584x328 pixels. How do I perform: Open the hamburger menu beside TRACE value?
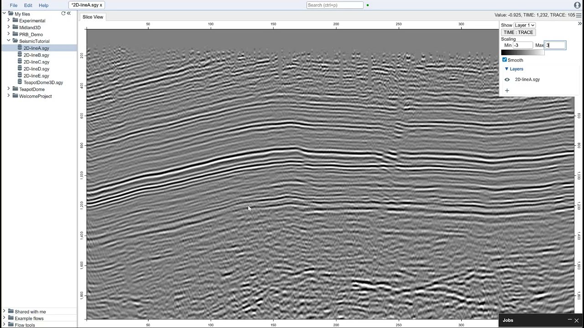pyautogui.click(x=579, y=15)
